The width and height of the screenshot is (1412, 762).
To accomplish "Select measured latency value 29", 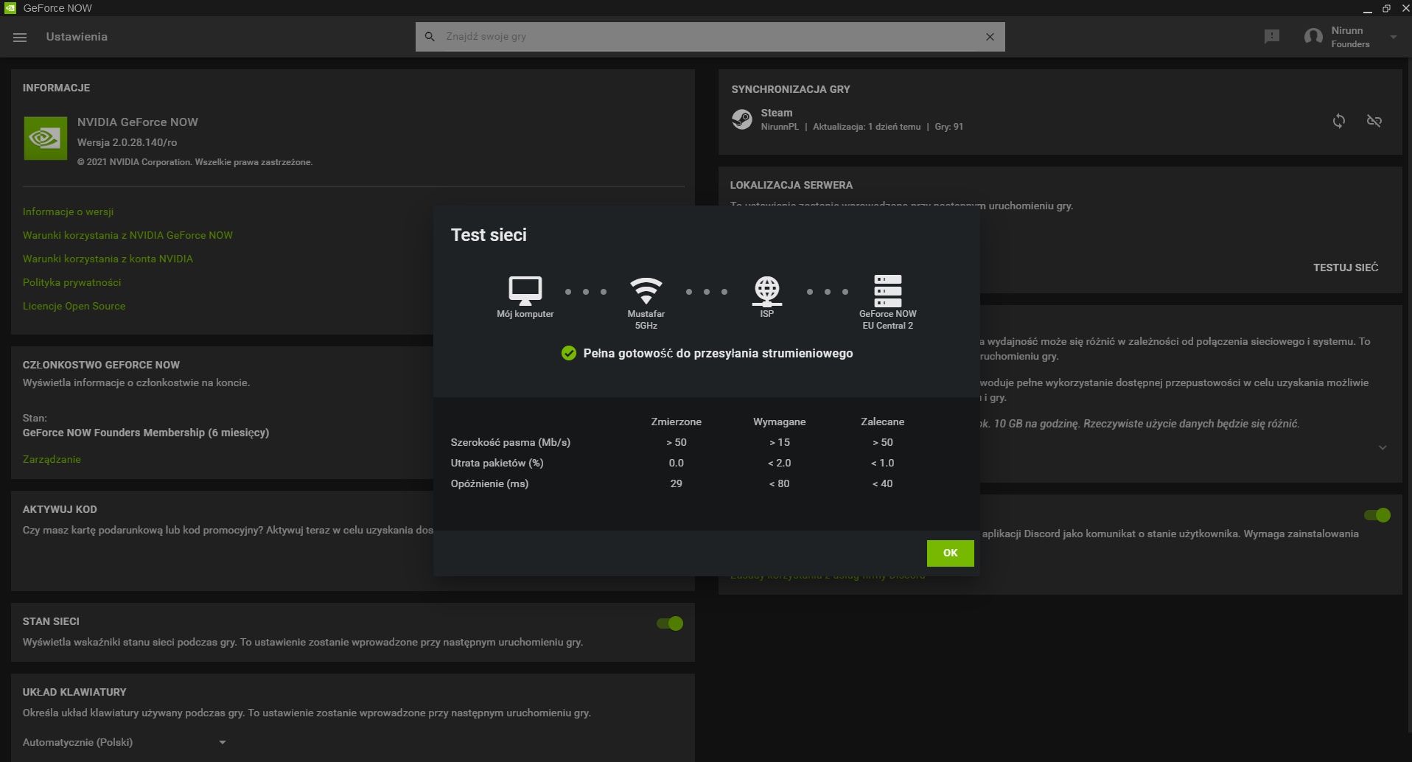I will coord(676,483).
